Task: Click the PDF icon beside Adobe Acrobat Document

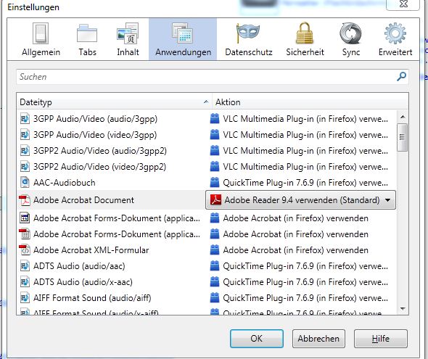Action: click(25, 200)
